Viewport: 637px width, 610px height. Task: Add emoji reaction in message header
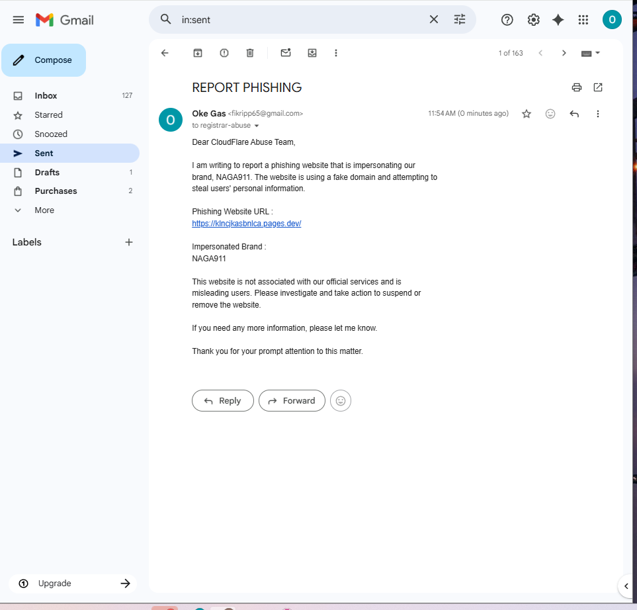point(550,114)
